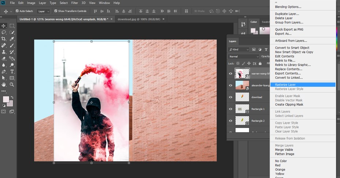340x178 pixels.
Task: Collapse the panel dock double-arrow
Action: point(245,17)
